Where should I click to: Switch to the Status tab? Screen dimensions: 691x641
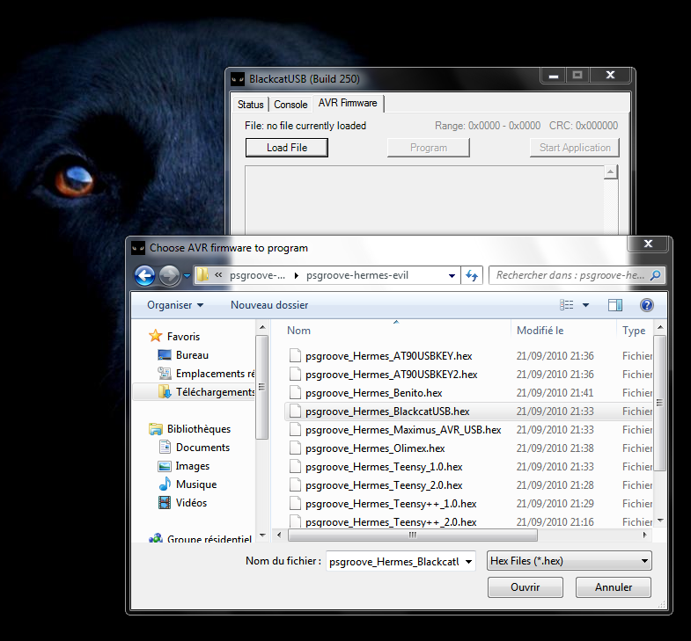[251, 105]
